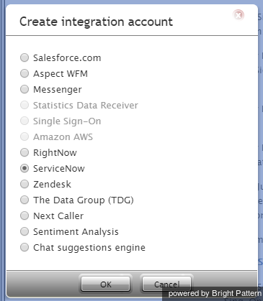The width and height of the screenshot is (263, 301).
Task: Pick the RightNow radio button
Action: click(24, 152)
